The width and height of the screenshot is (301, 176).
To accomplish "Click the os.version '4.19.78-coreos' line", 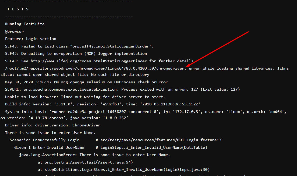I will pyautogui.click(x=64, y=118).
